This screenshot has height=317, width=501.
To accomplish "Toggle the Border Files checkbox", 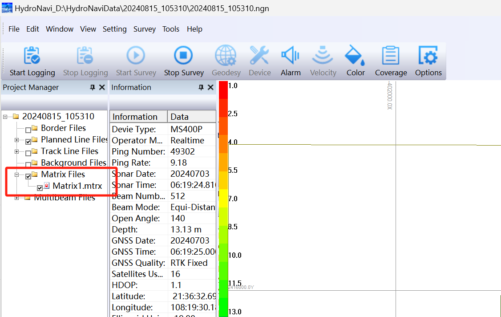I will pos(28,130).
